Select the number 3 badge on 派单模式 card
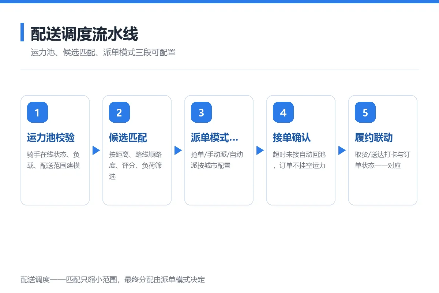The image size is (439, 293). coord(201,112)
